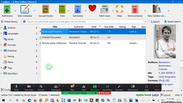The image size is (183, 103).
Task: Open Zoom Chat panel
Action: [x=72, y=88]
